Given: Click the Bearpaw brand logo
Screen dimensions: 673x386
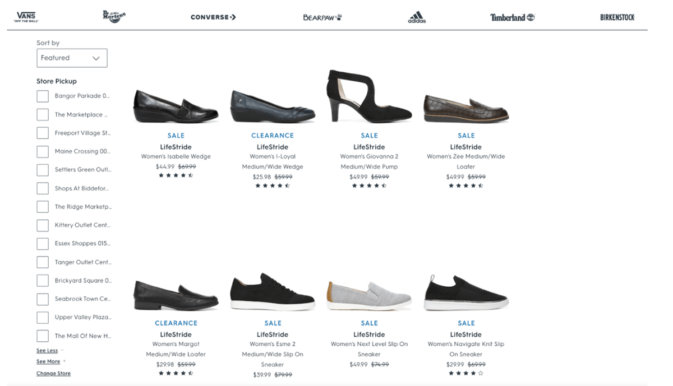Looking at the screenshot, I should click(x=322, y=17).
